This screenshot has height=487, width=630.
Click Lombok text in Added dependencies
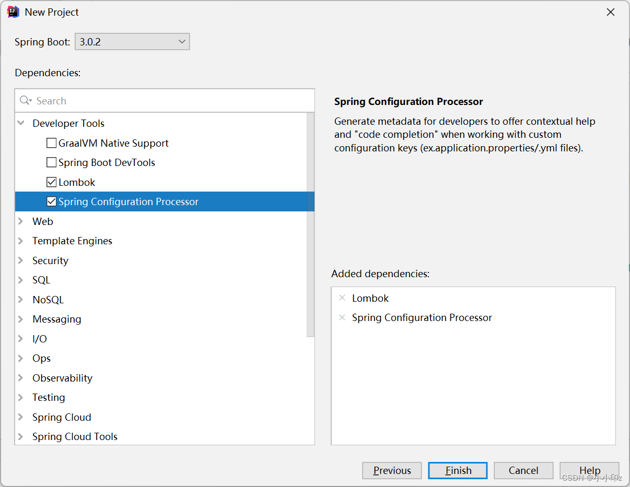point(370,298)
